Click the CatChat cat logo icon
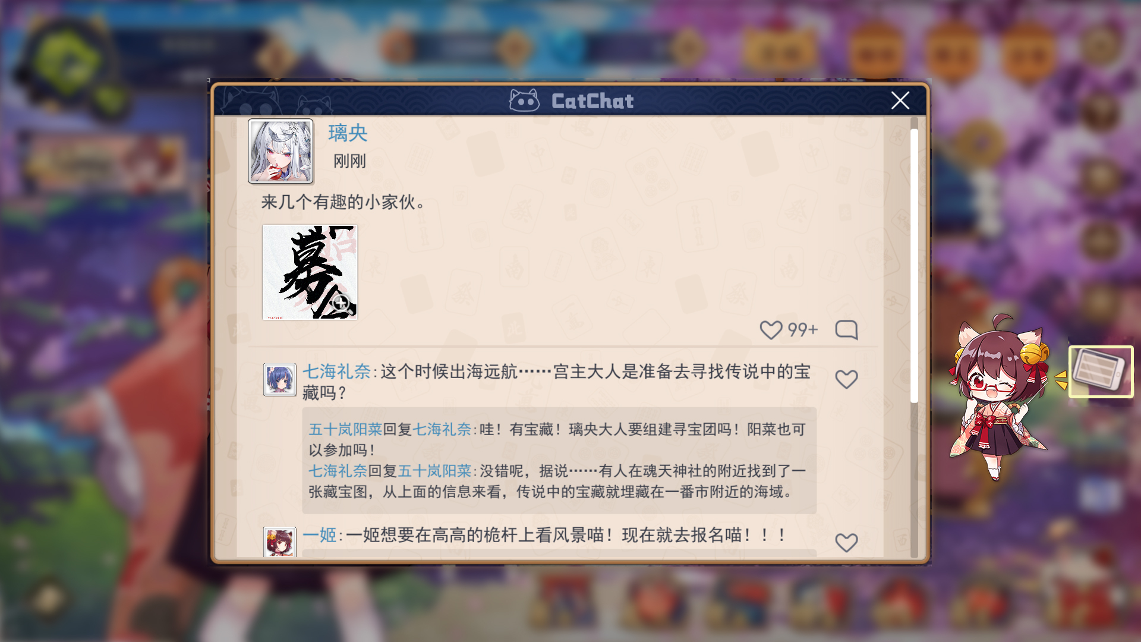Image resolution: width=1141 pixels, height=642 pixels. [524, 101]
